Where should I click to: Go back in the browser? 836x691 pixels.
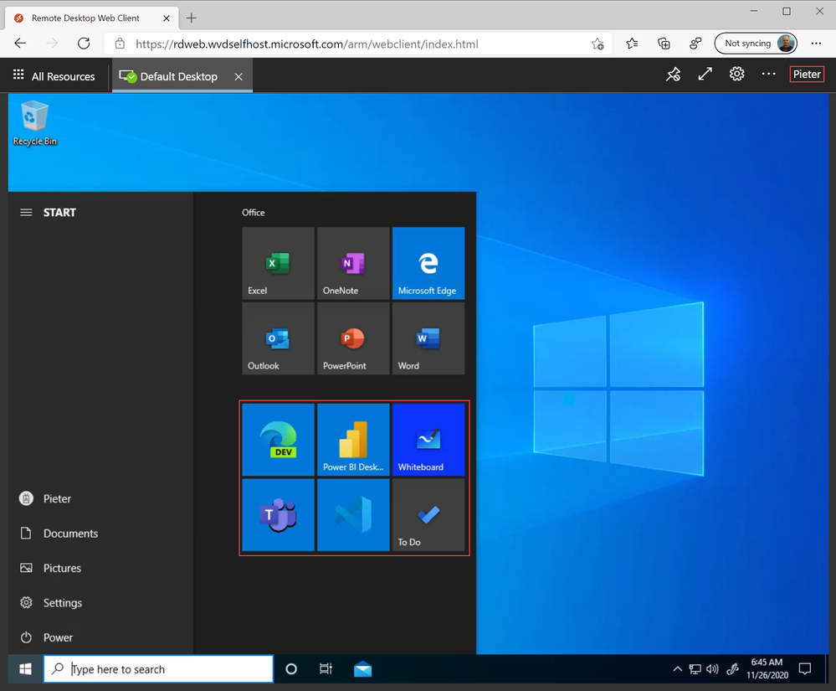tap(20, 44)
